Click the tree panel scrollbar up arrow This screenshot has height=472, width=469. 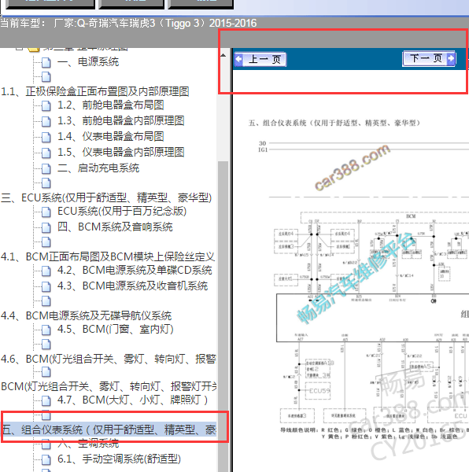[x=223, y=55]
